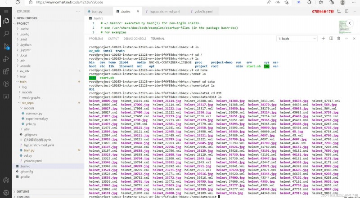This screenshot has width=360, height=198.
Task: Open the Run and Debug view
Action: 6,59
